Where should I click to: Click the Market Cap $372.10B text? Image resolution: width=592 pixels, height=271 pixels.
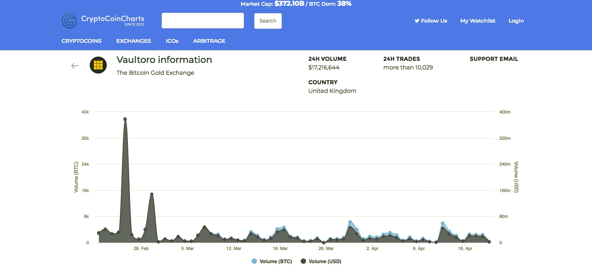[272, 4]
